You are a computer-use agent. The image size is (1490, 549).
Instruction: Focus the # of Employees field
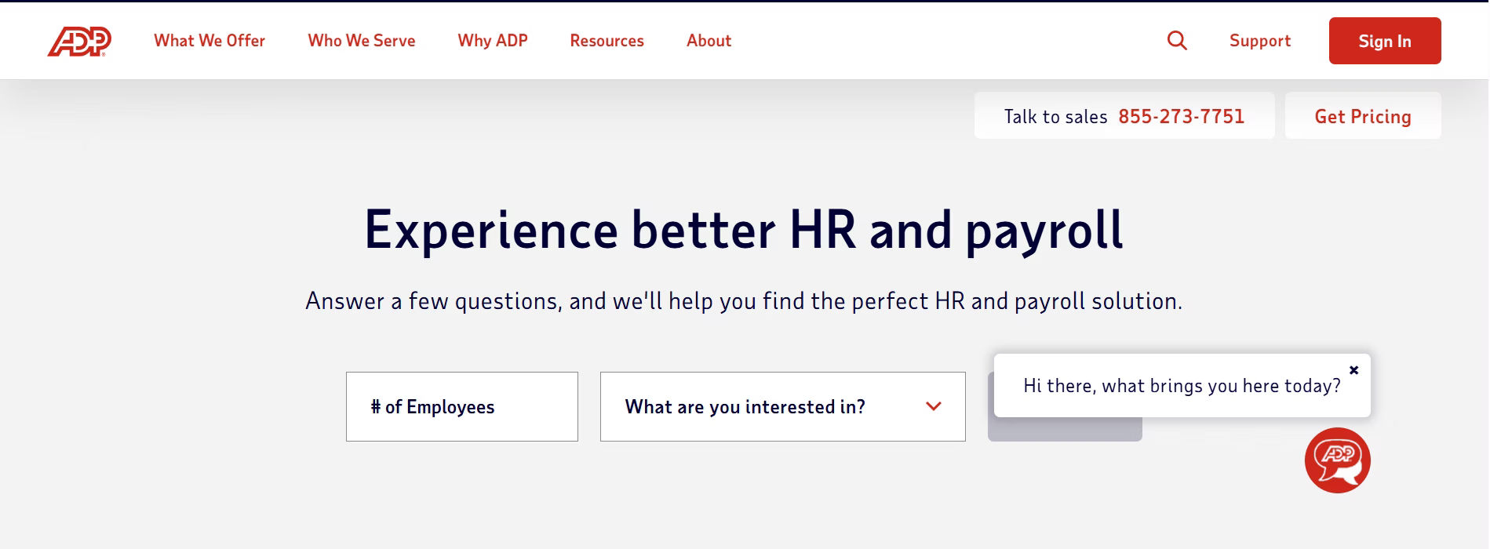[461, 406]
